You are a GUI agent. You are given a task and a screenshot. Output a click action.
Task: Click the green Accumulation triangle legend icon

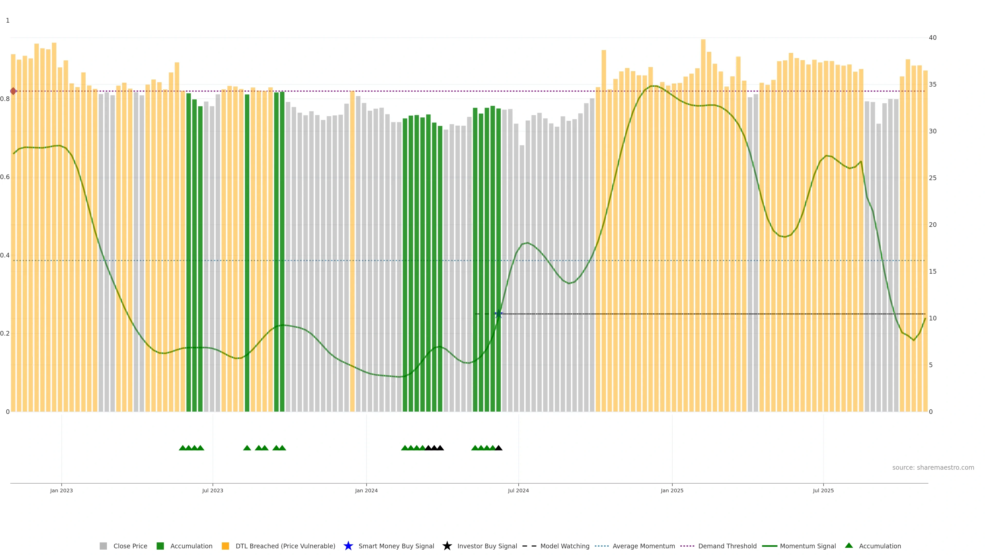[x=849, y=545]
